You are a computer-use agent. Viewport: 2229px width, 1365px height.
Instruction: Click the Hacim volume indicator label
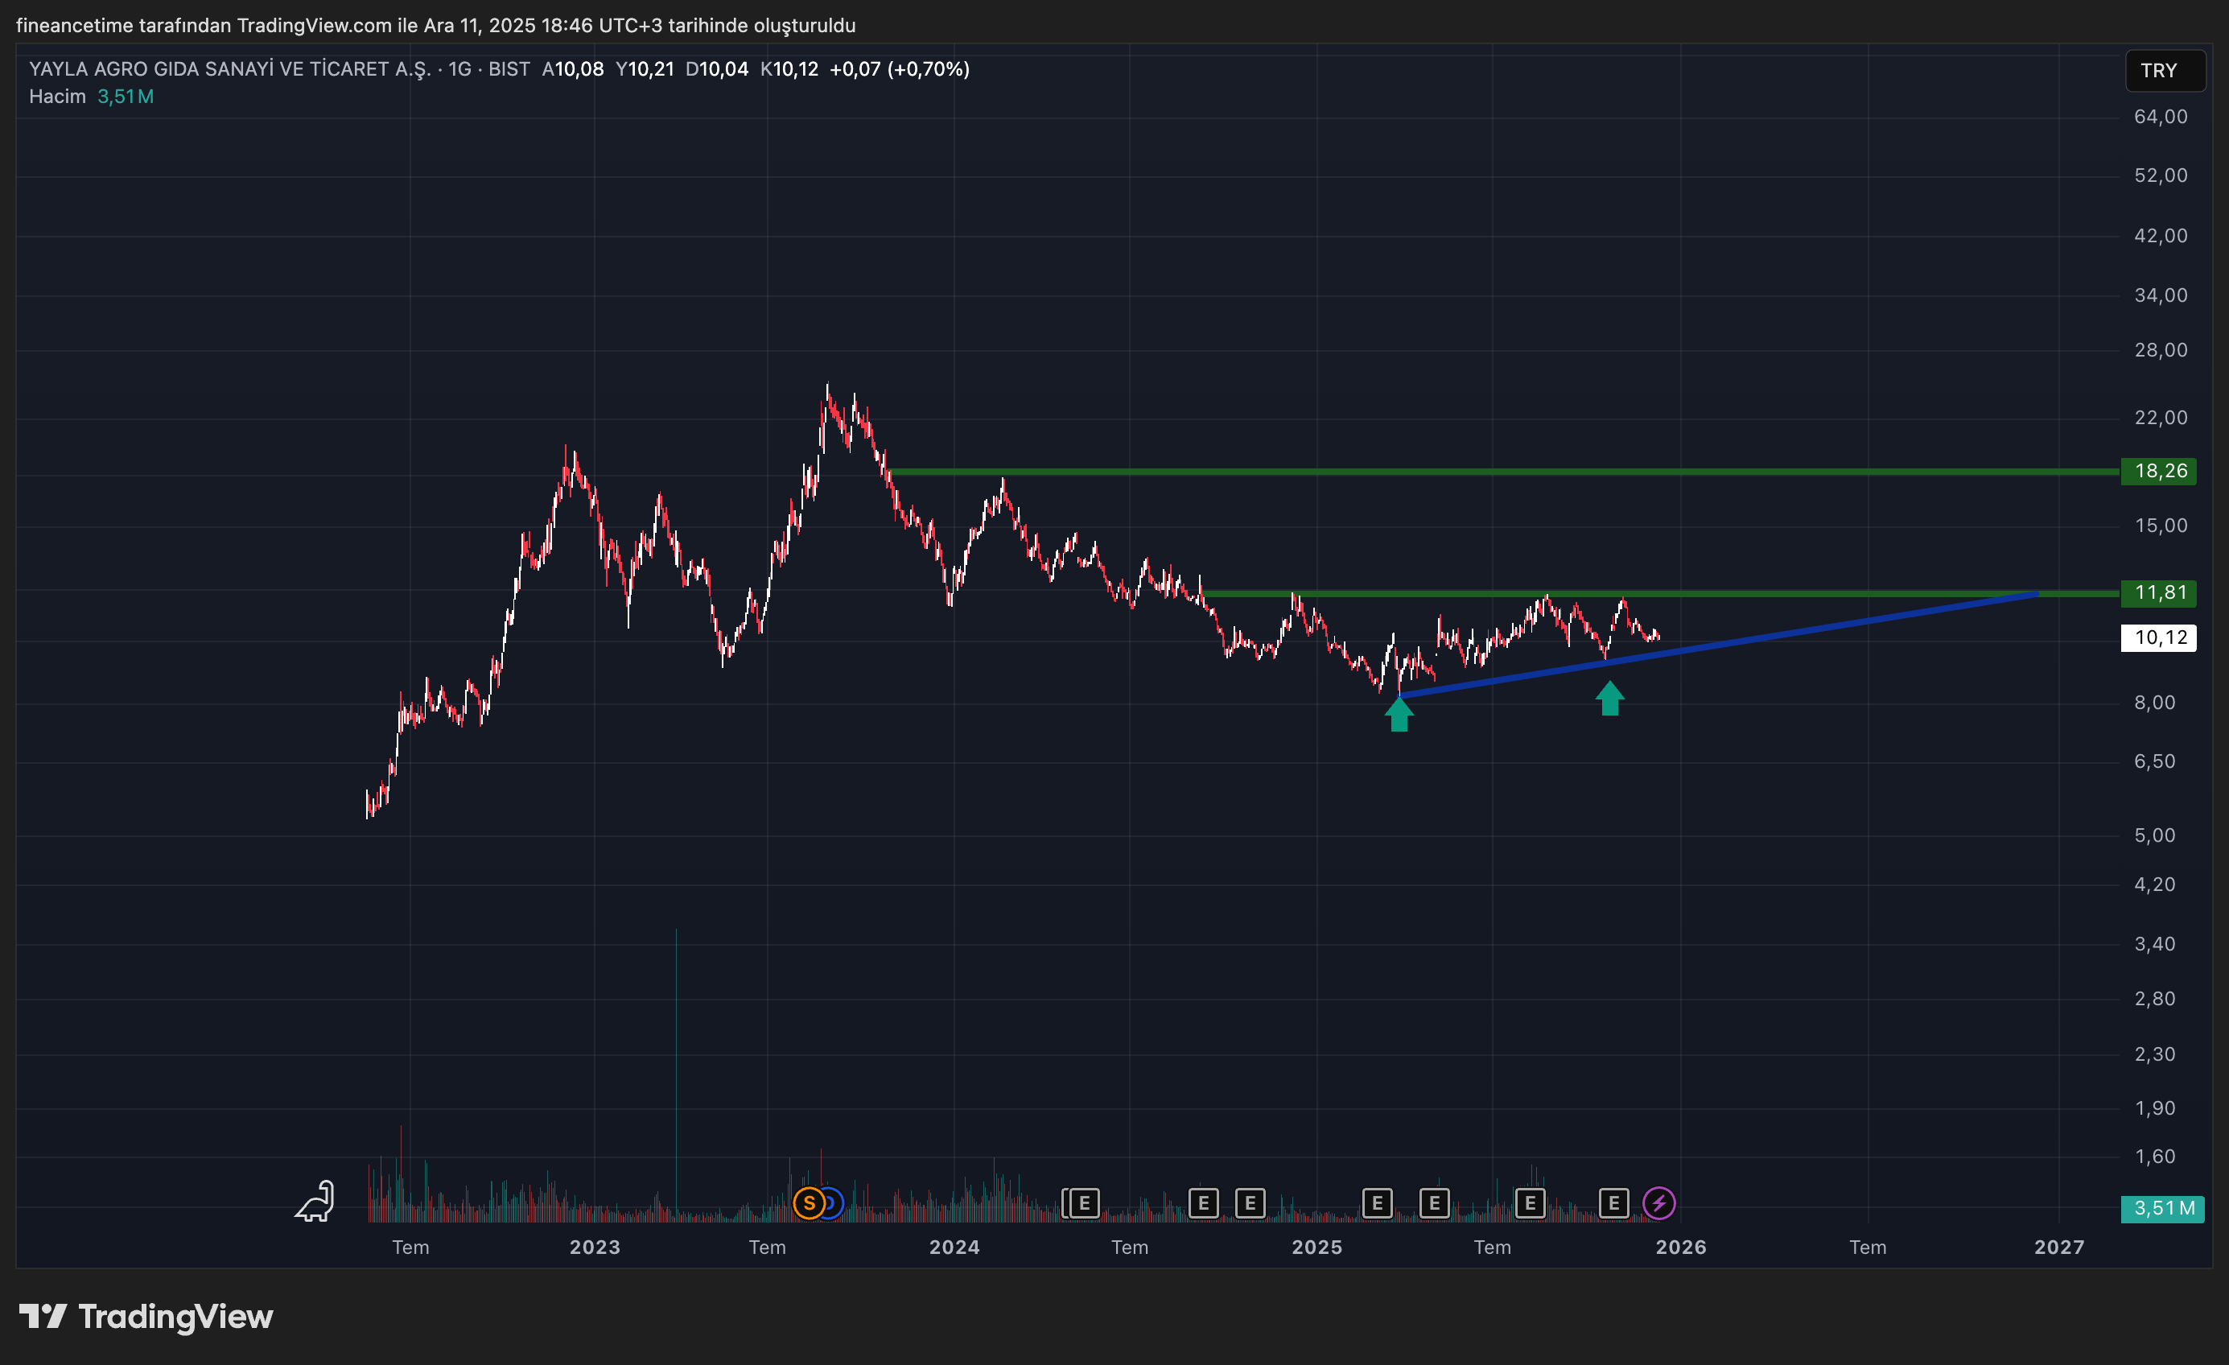coord(57,97)
